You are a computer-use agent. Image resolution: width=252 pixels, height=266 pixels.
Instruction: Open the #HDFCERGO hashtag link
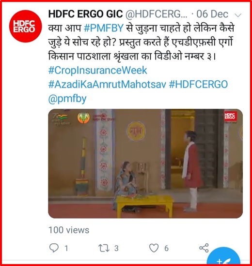(x=198, y=84)
